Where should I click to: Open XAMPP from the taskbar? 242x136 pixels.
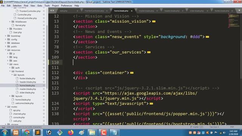pyautogui.click(x=16, y=133)
